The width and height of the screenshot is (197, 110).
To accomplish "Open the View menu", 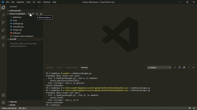I will point(28,2).
